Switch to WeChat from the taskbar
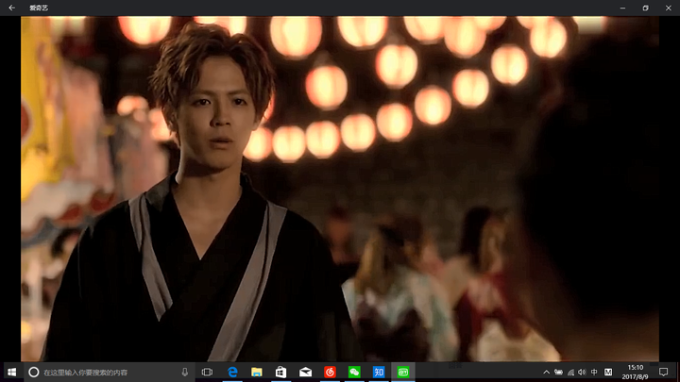Screen dimensions: 680x382 (354, 372)
